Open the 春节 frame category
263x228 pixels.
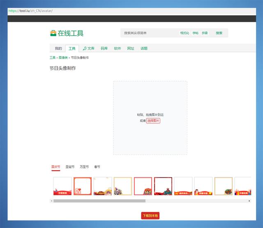[97, 167]
